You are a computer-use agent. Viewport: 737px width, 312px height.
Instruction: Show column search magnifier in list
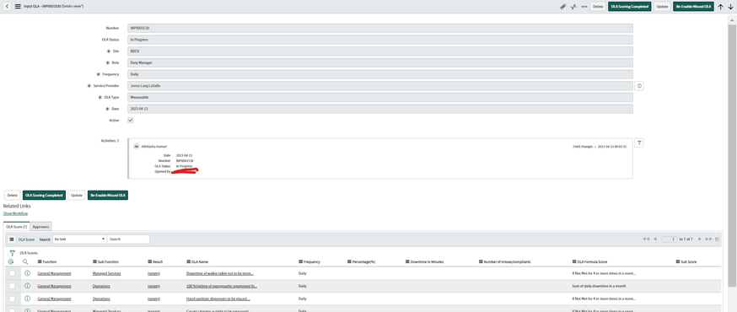25,261
